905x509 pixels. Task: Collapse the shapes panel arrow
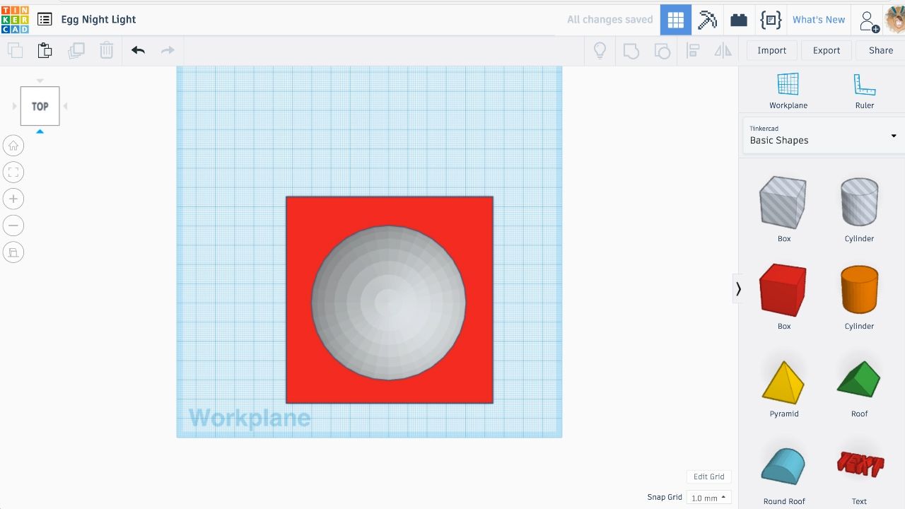pos(738,288)
